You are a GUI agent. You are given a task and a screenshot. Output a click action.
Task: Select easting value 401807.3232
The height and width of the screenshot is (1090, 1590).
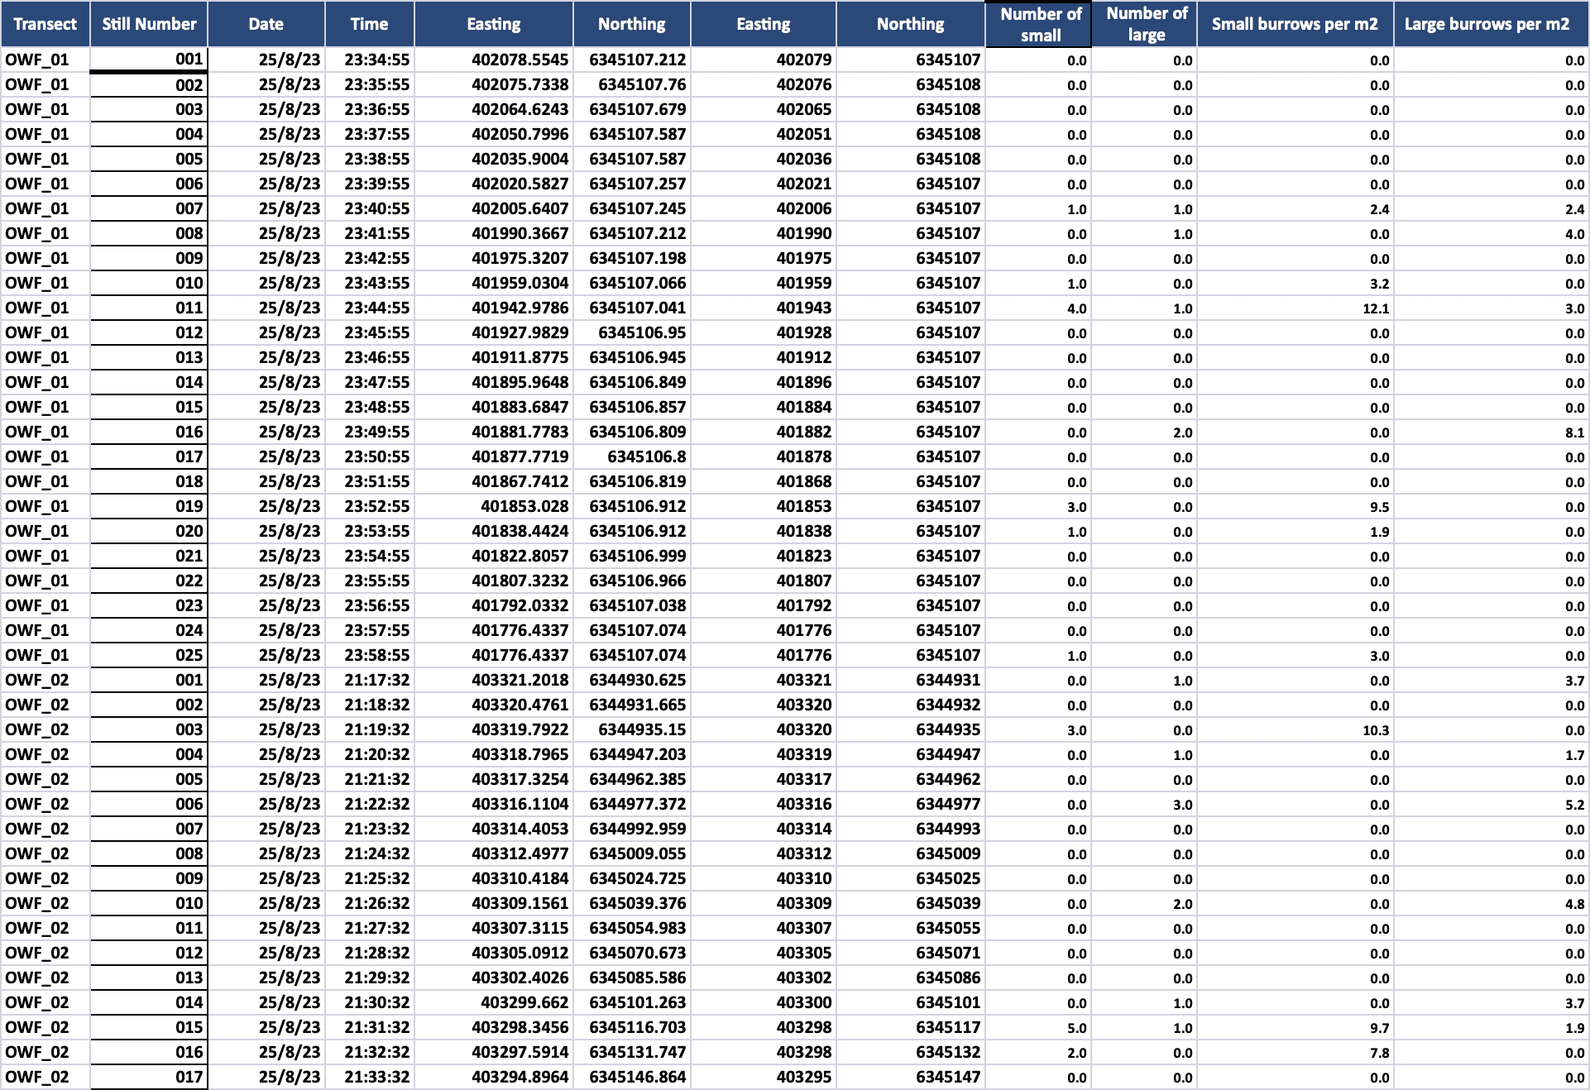tap(493, 581)
